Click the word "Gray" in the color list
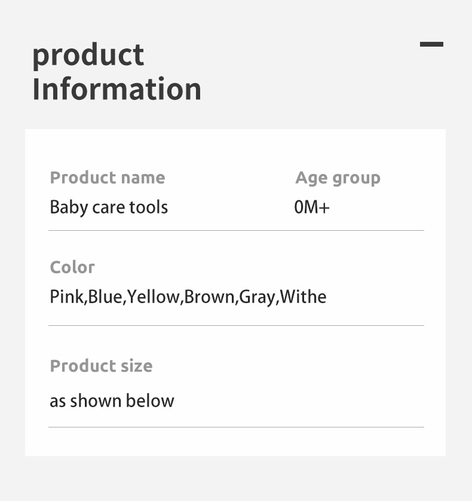Screen dimensions: 472x501 257,297
